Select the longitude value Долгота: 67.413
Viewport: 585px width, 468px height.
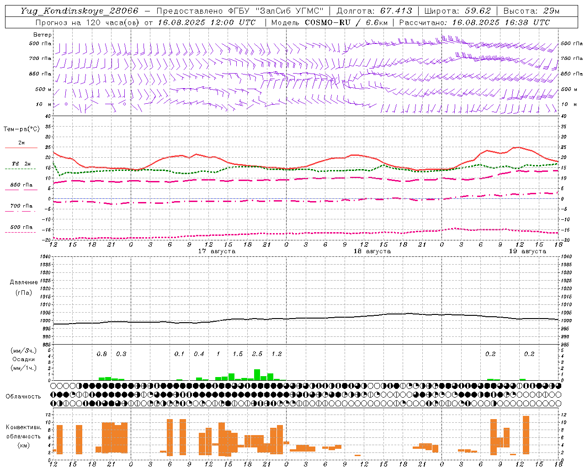(374, 11)
